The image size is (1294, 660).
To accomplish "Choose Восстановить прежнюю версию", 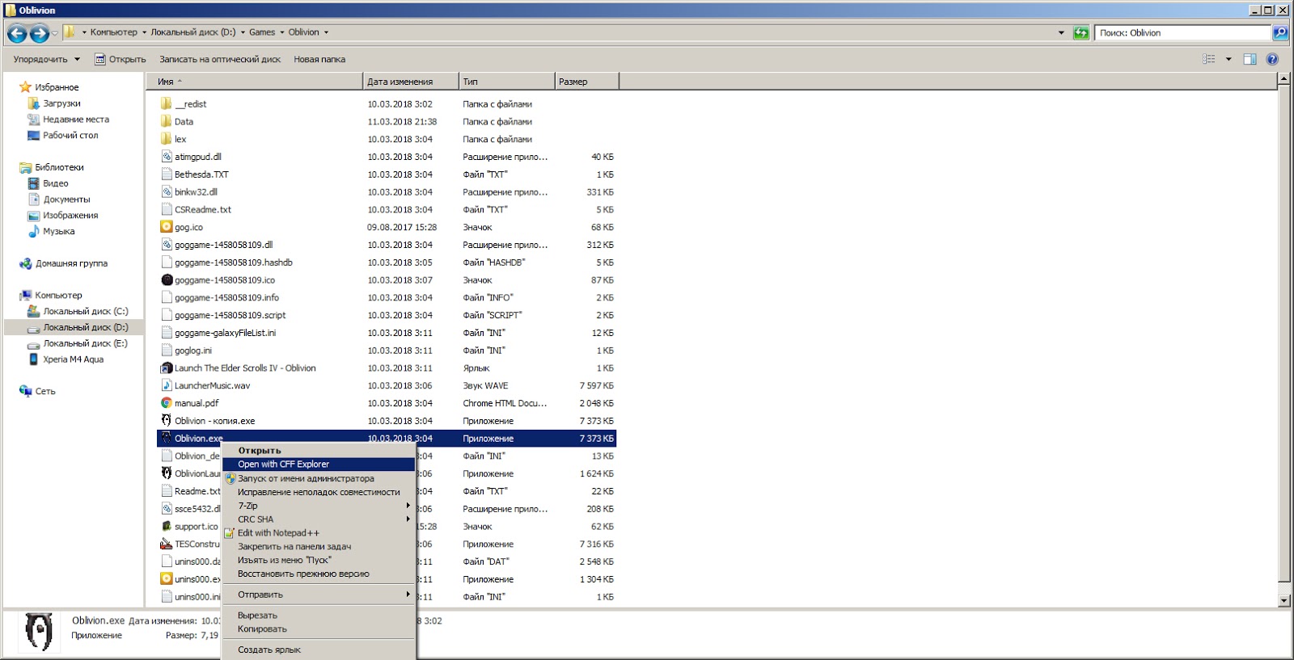I will click(318, 574).
